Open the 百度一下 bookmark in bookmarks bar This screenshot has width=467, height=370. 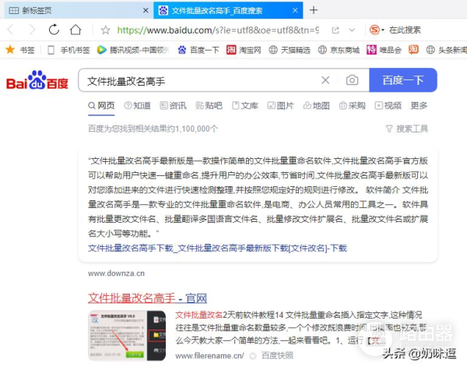click(198, 50)
